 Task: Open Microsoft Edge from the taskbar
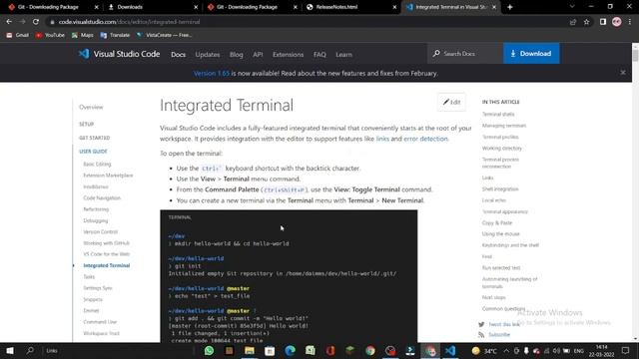pos(290,350)
